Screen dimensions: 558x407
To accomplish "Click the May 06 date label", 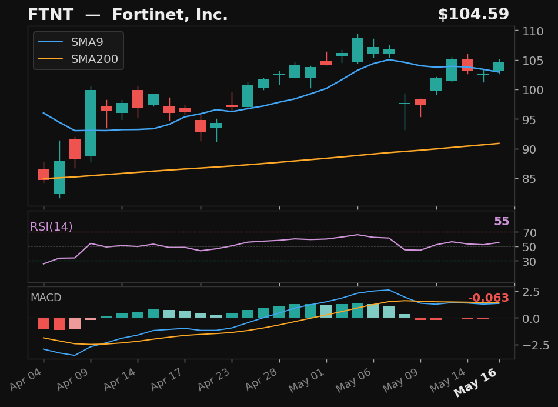I will 353,381.
